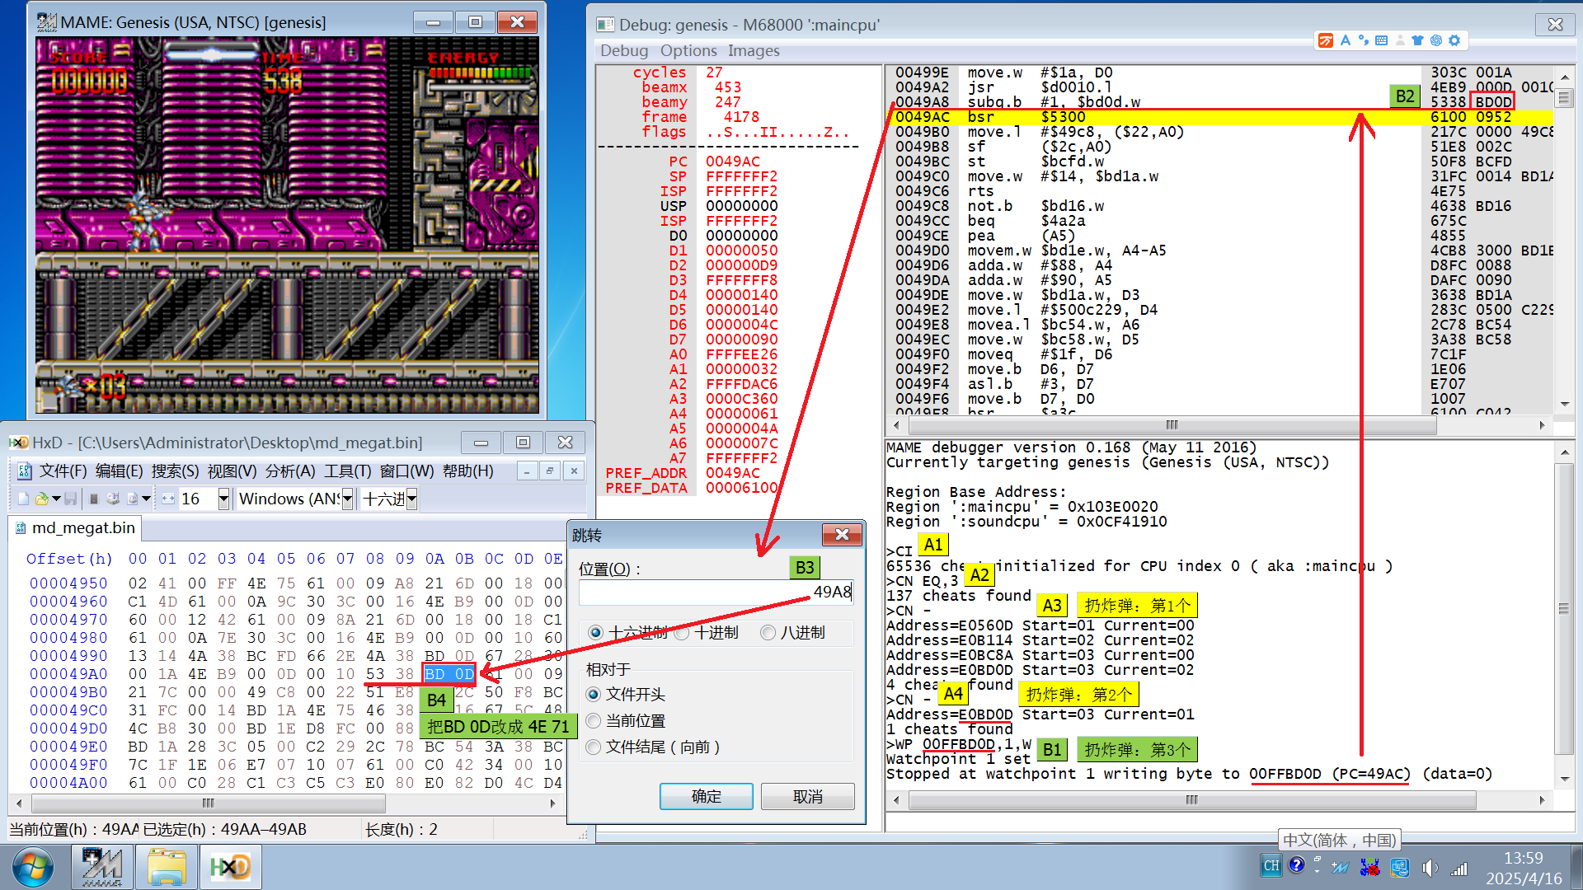
Task: Click the 位置(O) offset input field
Action: (x=716, y=592)
